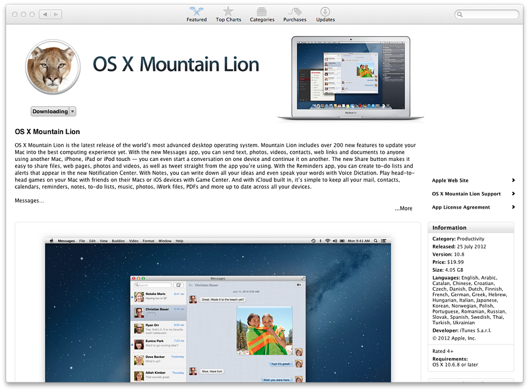Click the Mountain Lion cougar app icon

(53, 67)
